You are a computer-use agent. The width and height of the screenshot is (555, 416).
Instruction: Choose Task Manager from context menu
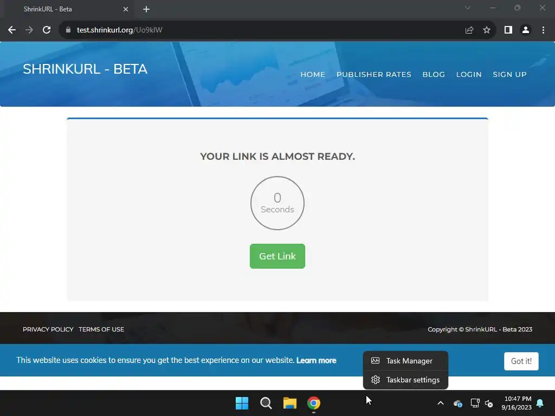click(x=405, y=361)
